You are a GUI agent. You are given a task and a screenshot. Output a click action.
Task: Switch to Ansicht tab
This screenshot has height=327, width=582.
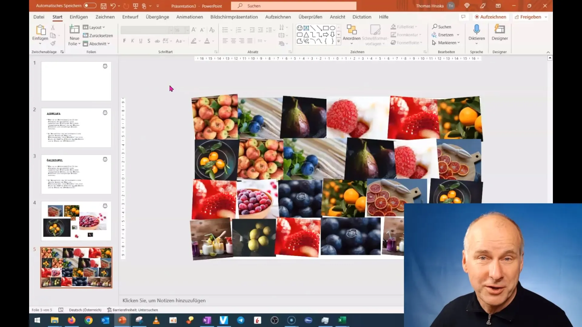pyautogui.click(x=337, y=17)
